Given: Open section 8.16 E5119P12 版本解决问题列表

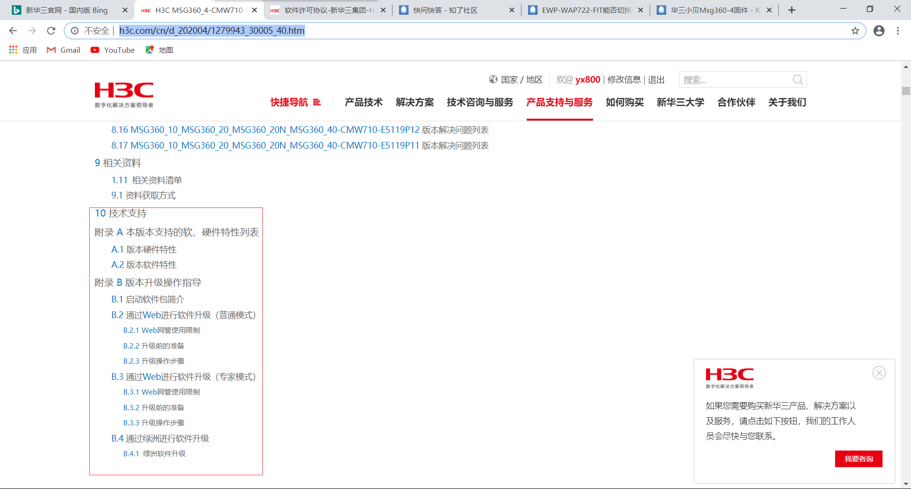Looking at the screenshot, I should [x=300, y=130].
